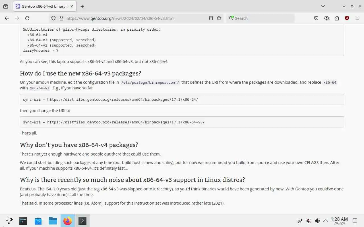Focus the Search field
Image resolution: width=364 pixels, height=227 pixels.
(260, 18)
